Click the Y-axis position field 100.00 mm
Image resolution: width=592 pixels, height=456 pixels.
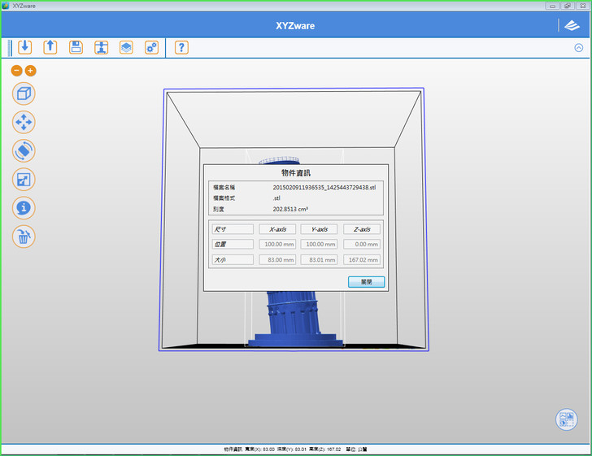[x=319, y=244]
